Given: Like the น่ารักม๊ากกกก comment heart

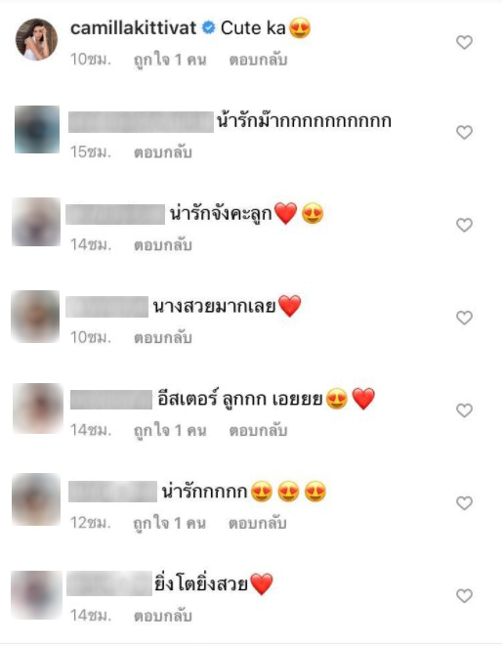Looking at the screenshot, I should click(464, 132).
